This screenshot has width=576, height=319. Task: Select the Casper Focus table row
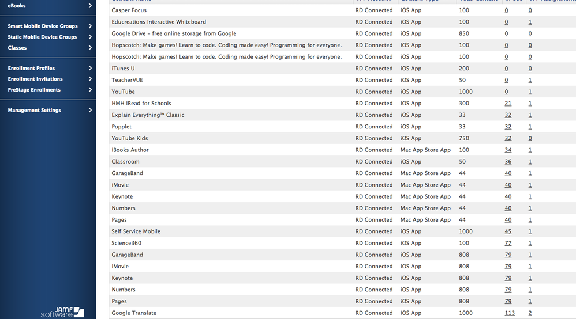coord(342,10)
